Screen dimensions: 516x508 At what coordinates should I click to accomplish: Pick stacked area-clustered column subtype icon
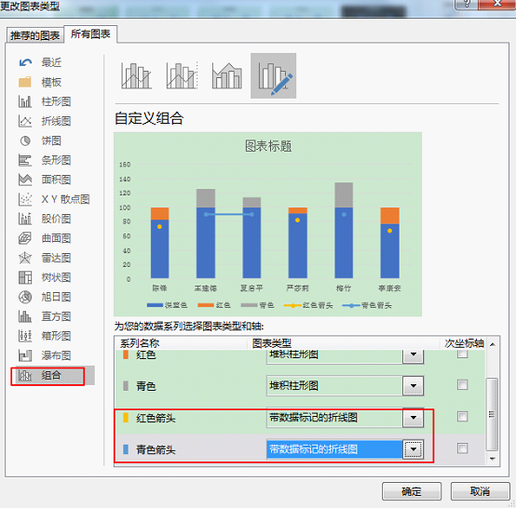[227, 76]
